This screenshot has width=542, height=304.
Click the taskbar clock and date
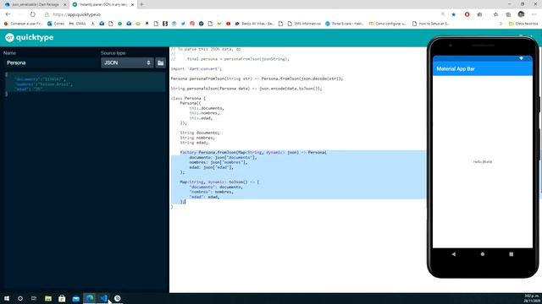[x=531, y=298]
